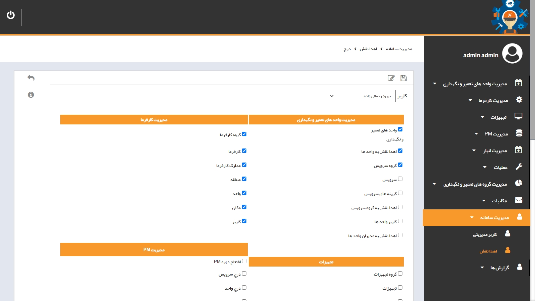
Task: Click the edit pencil icon
Action: (x=391, y=78)
